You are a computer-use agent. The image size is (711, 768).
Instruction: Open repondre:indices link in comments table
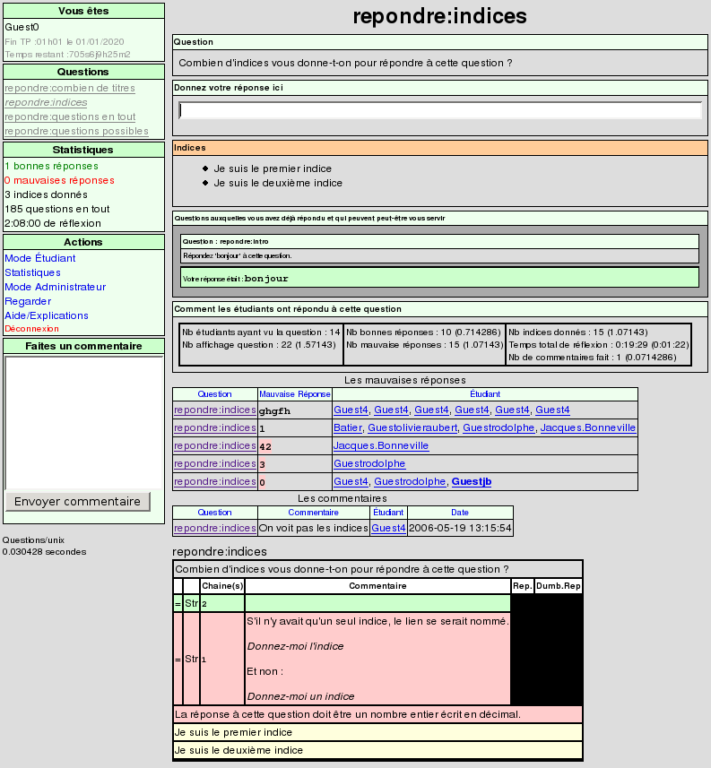(x=214, y=529)
